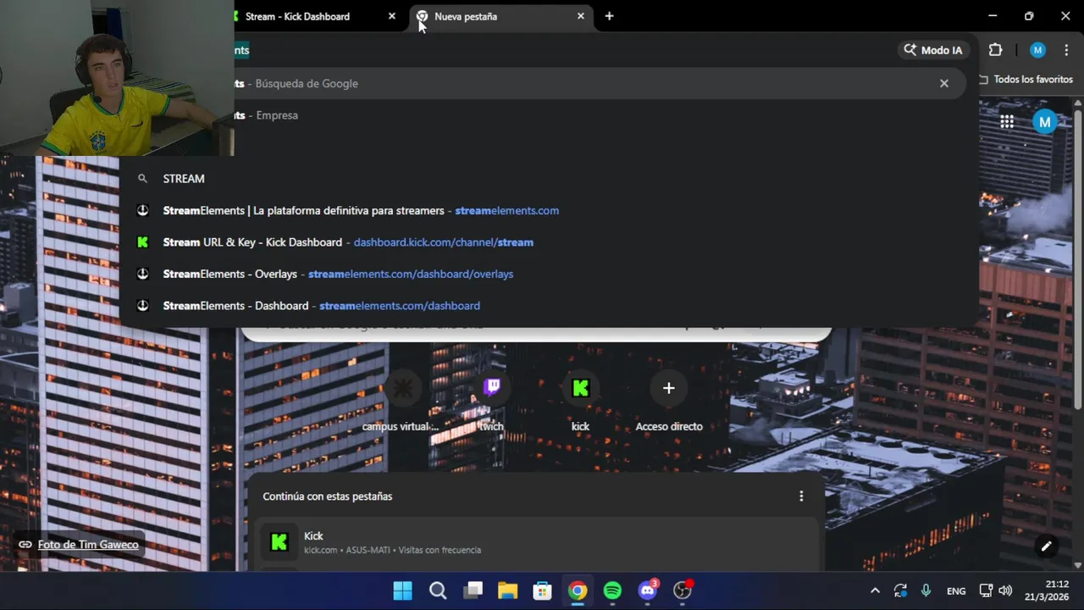The width and height of the screenshot is (1084, 610).
Task: Close the Stream - Kick Dashboard tab
Action: coord(391,16)
